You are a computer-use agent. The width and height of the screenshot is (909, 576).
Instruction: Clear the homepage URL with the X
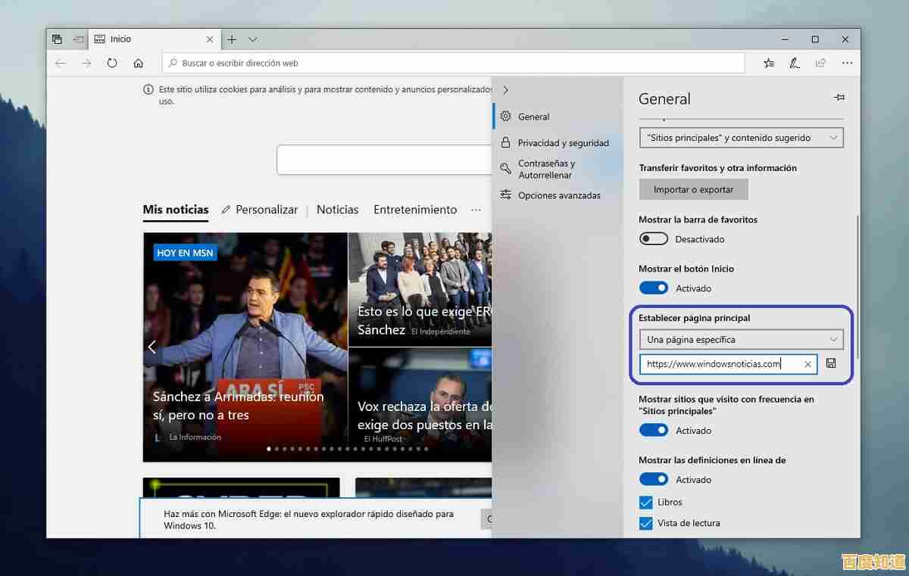click(808, 364)
